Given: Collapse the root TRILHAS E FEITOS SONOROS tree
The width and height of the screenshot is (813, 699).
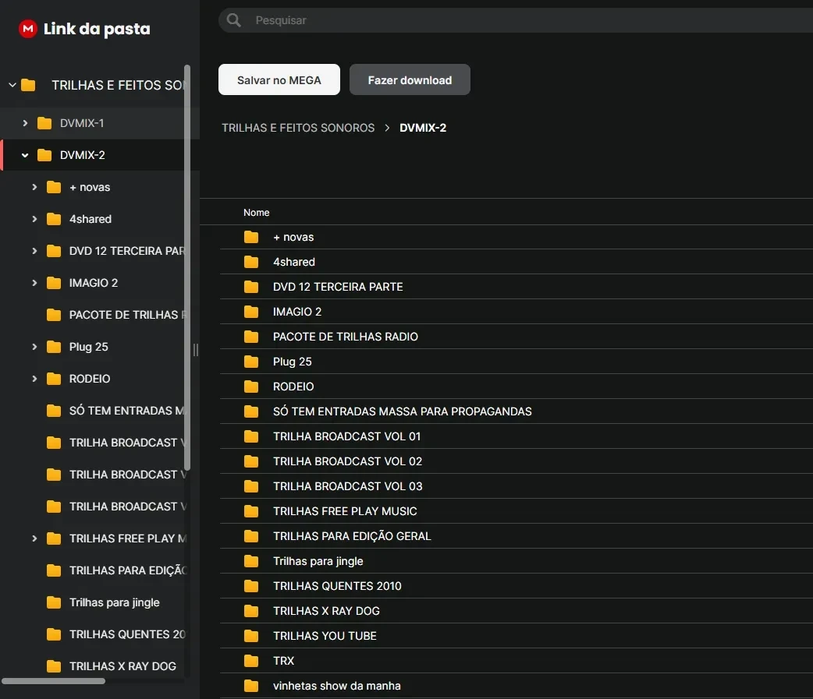Looking at the screenshot, I should pos(12,85).
